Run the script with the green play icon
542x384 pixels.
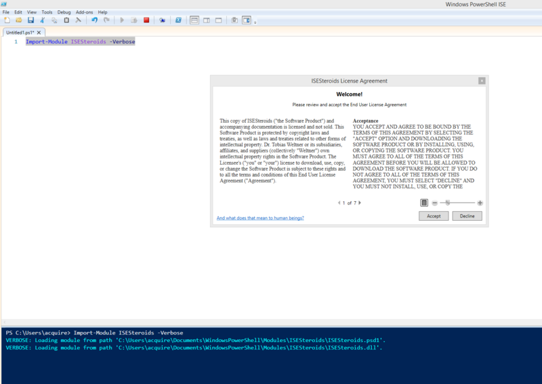(122, 20)
